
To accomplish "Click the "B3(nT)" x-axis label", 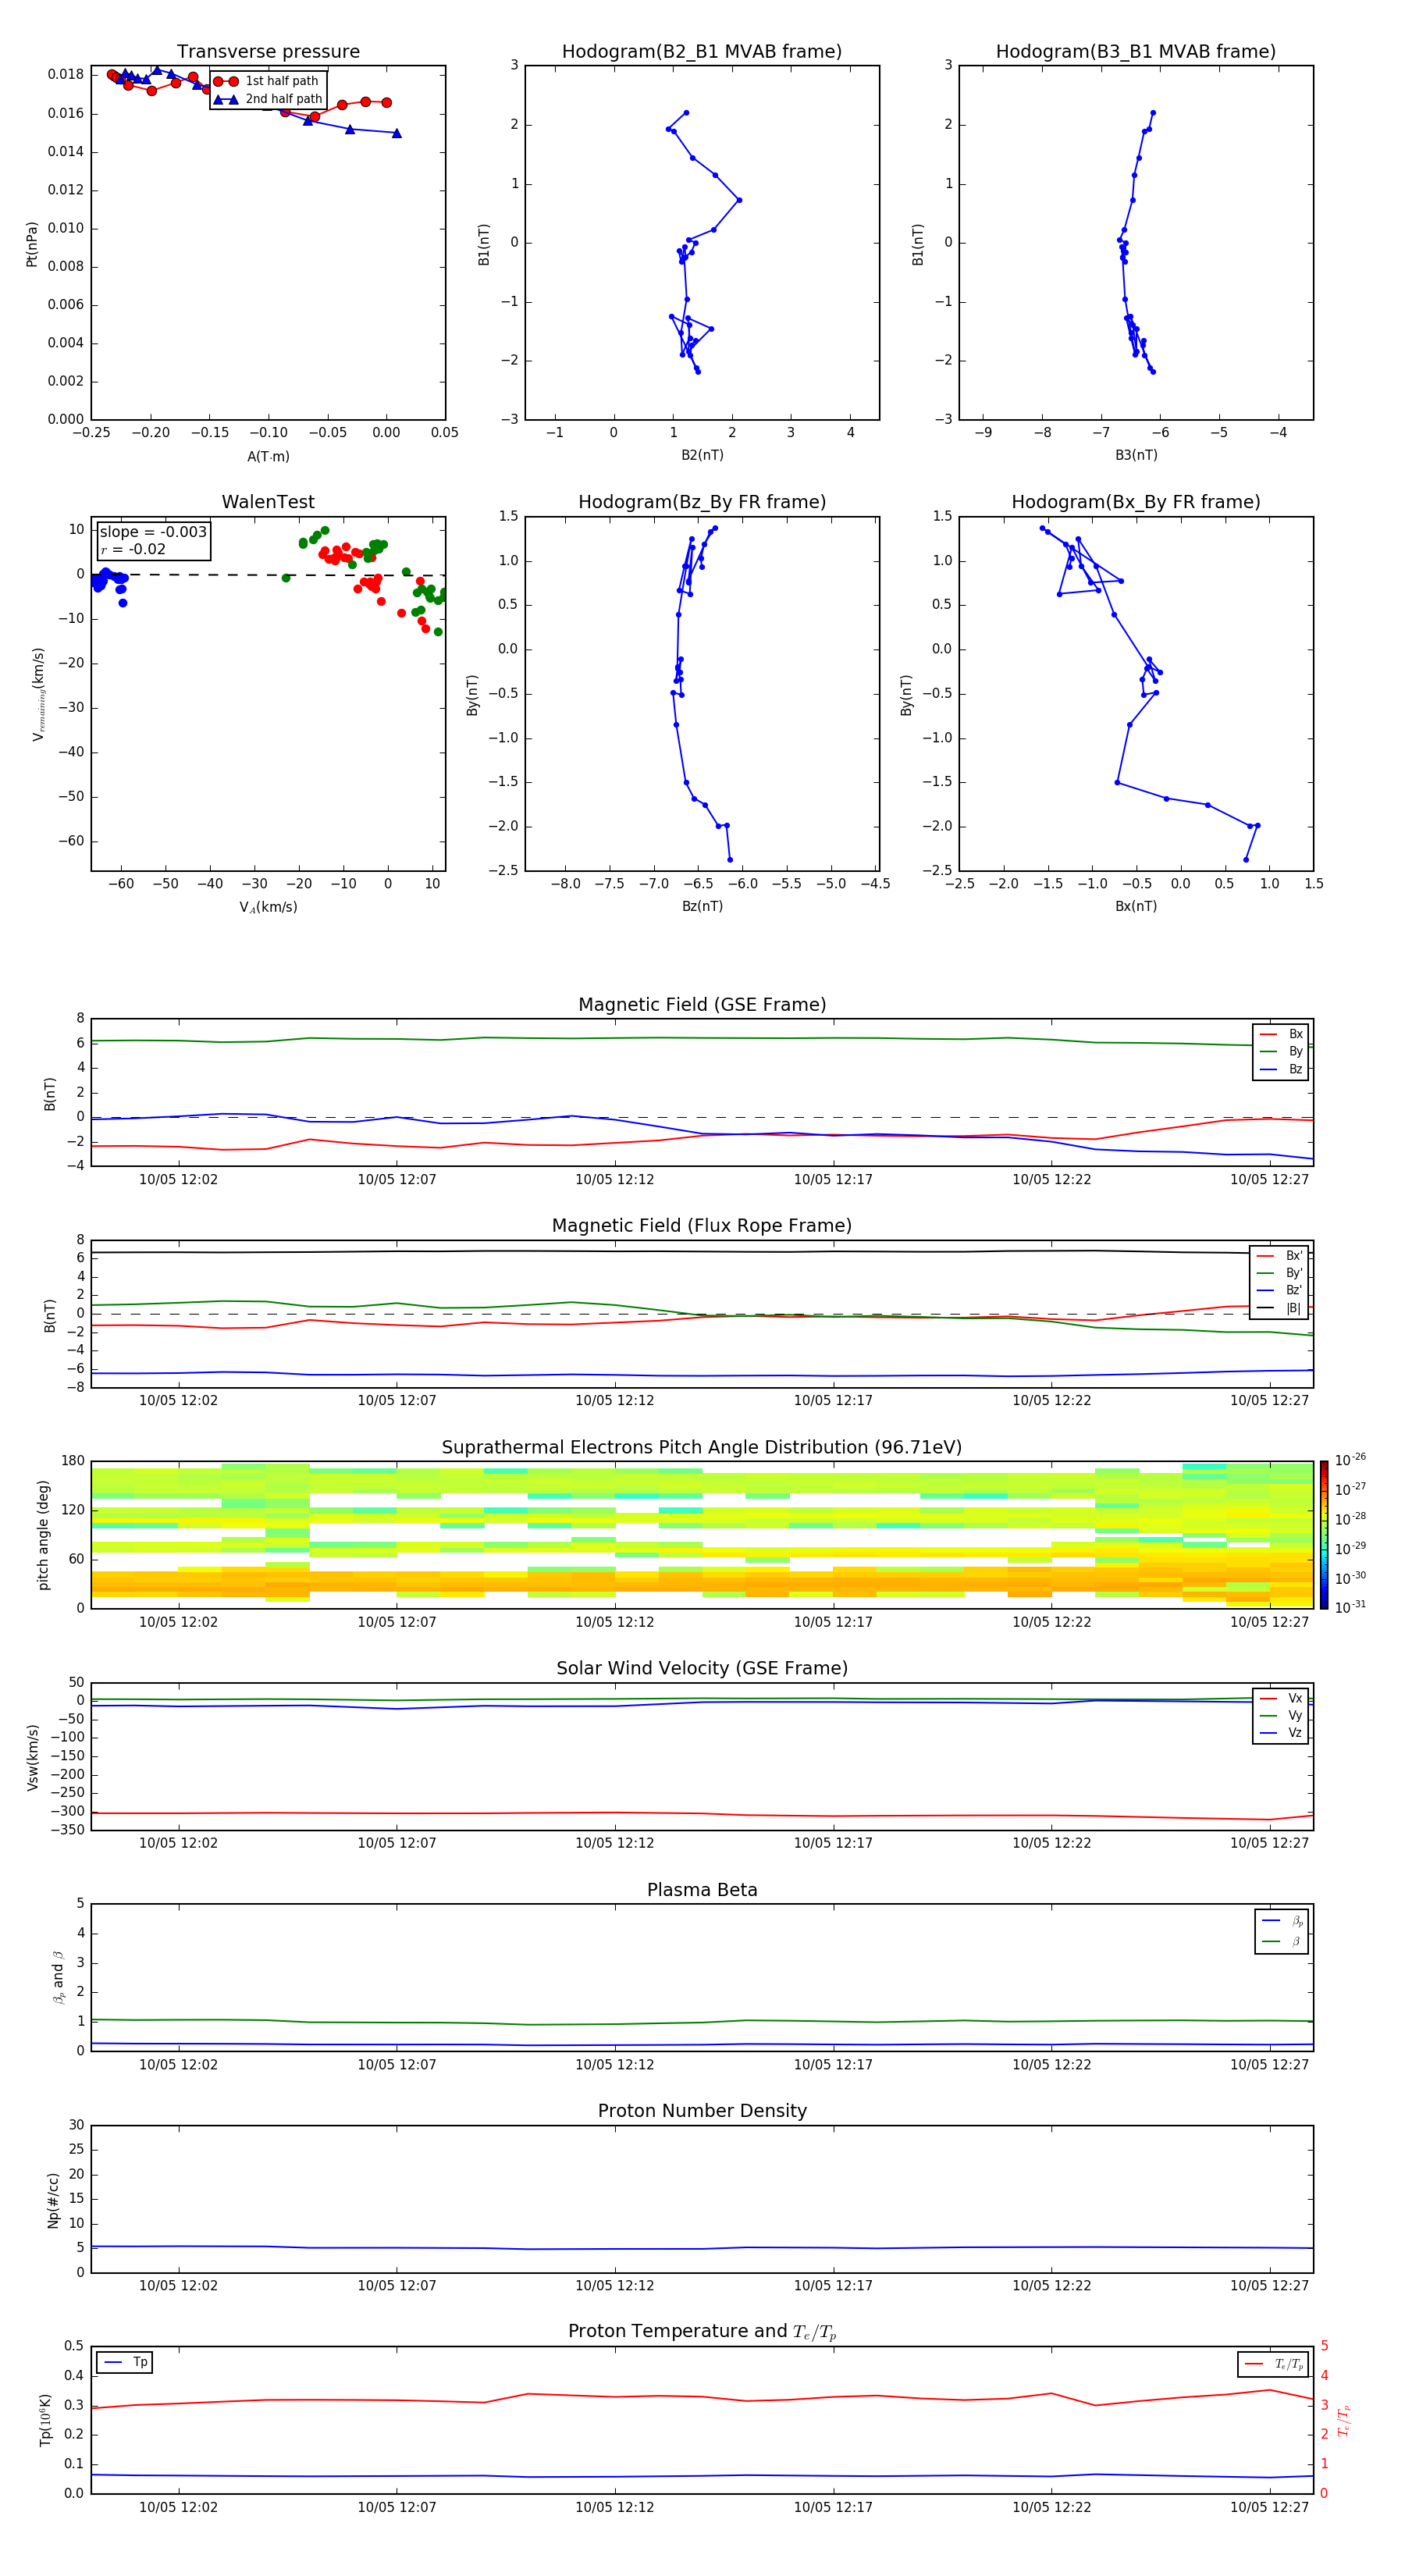I will coord(1136,456).
